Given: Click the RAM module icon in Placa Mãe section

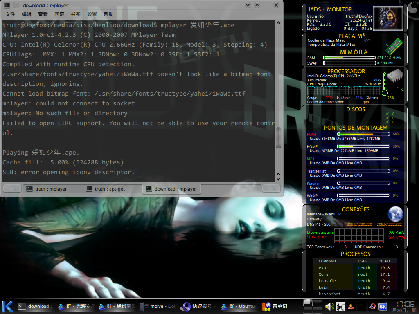Looking at the screenshot, I should click(x=394, y=46).
